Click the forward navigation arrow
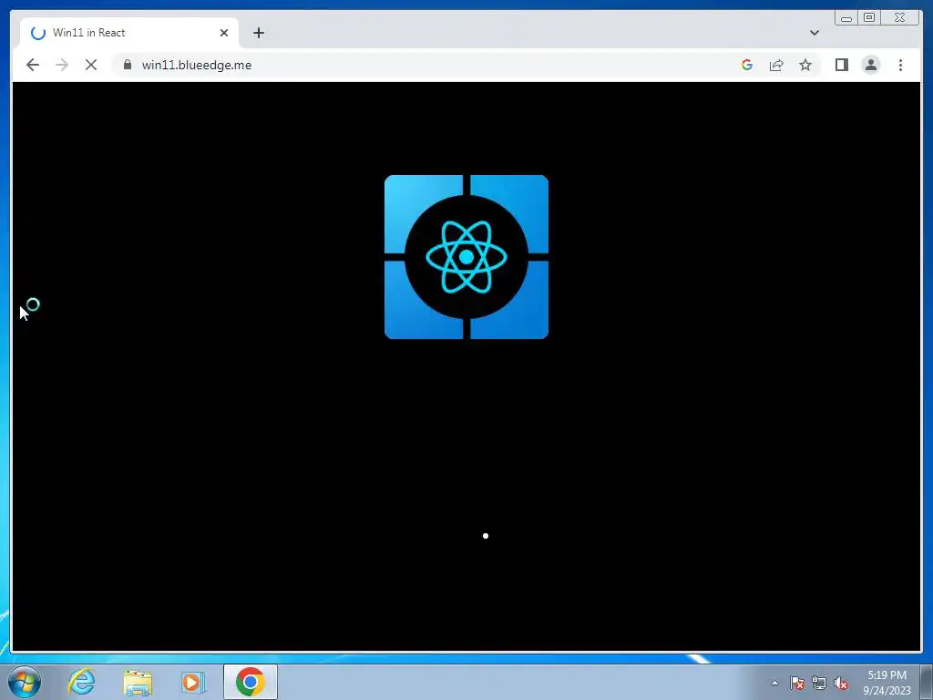This screenshot has width=933, height=700. pos(62,65)
